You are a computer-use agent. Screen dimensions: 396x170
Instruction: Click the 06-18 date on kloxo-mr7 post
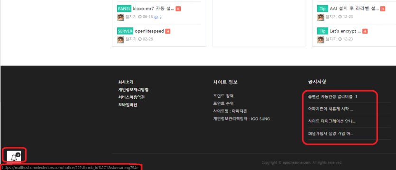pyautogui.click(x=148, y=17)
